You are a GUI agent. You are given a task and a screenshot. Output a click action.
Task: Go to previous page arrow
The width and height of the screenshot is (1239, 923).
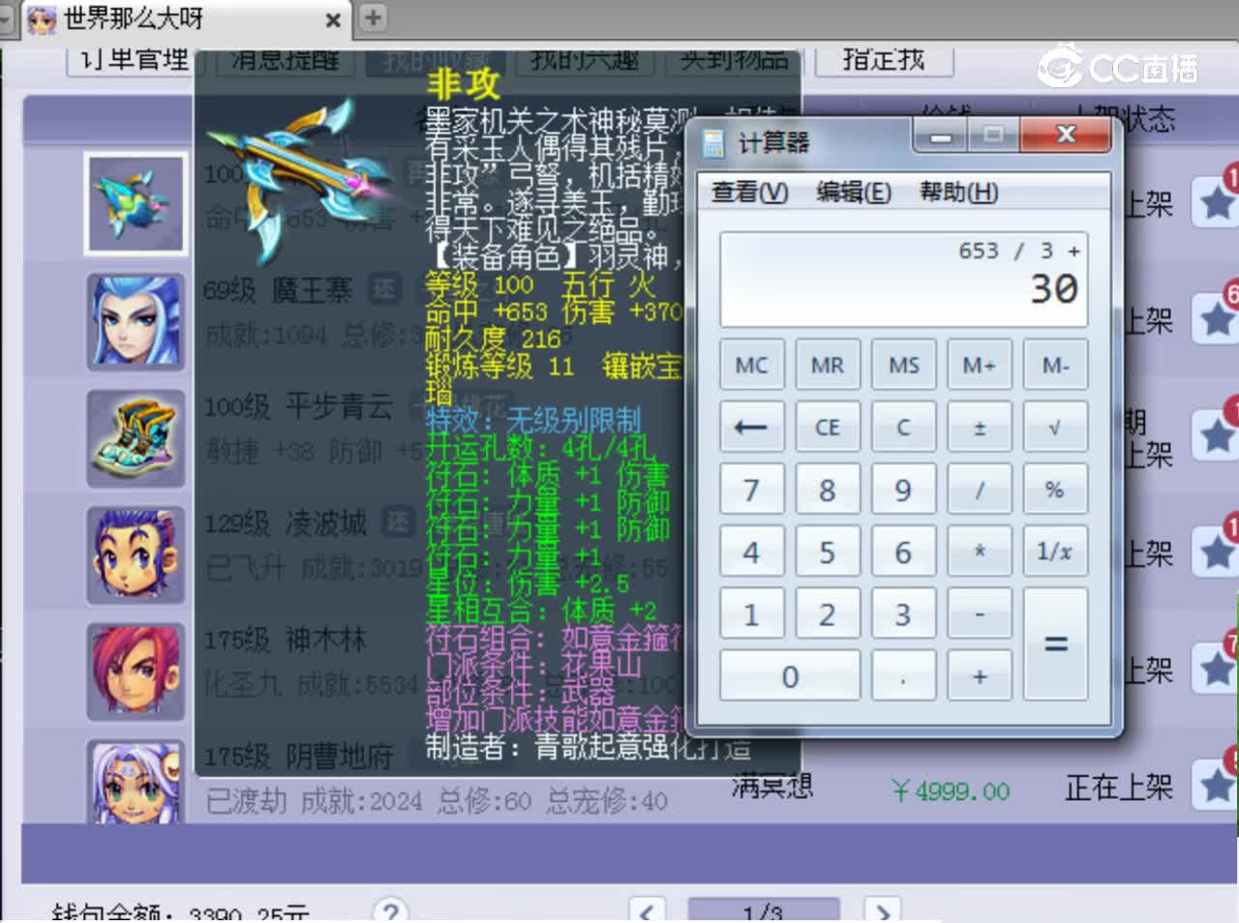coord(647,911)
